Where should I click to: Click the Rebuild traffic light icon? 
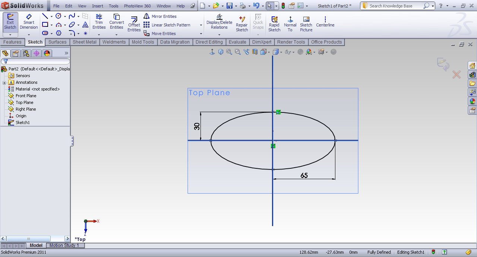[x=283, y=6]
